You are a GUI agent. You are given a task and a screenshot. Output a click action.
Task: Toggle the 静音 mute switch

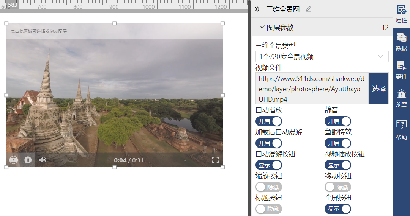click(x=338, y=121)
